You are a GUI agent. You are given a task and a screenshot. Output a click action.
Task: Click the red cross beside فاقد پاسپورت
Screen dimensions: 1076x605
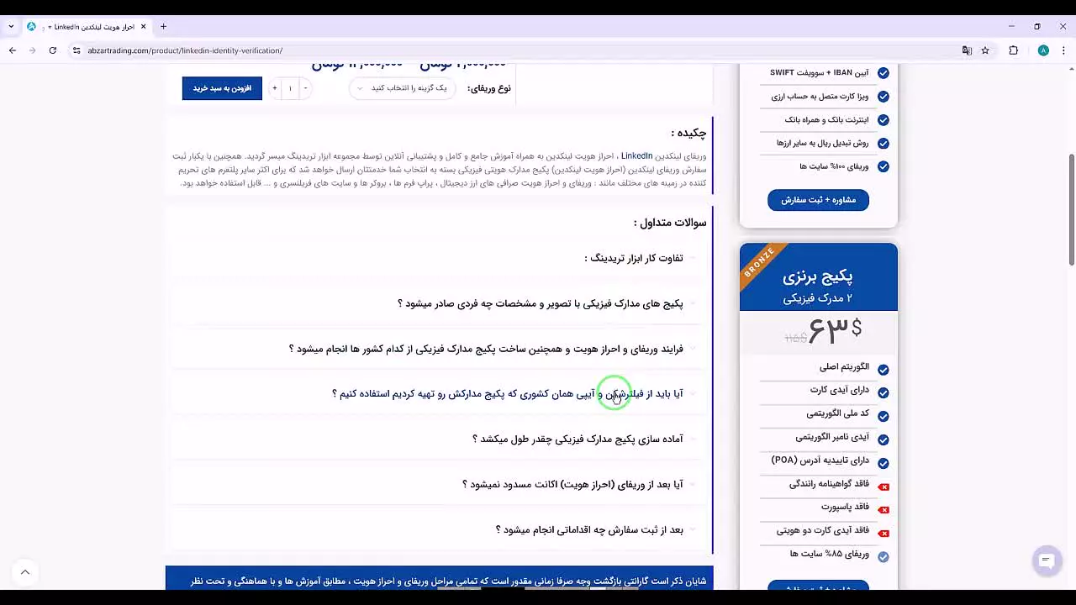point(883,508)
